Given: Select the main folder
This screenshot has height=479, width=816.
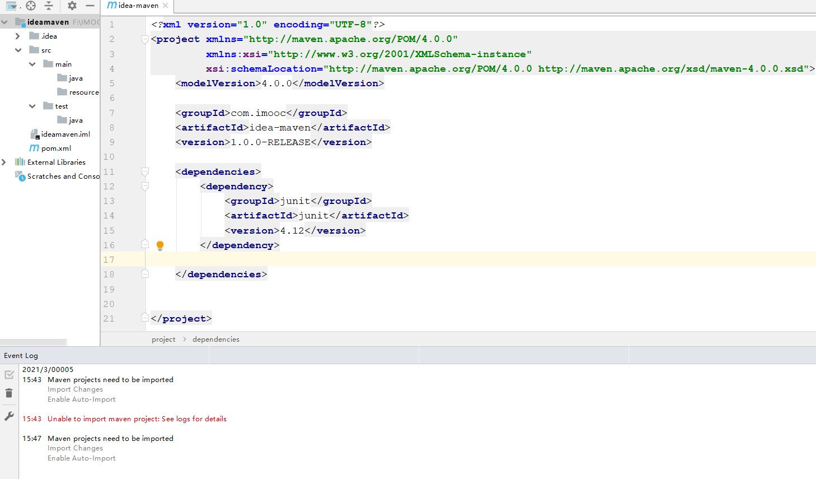Looking at the screenshot, I should [58, 64].
